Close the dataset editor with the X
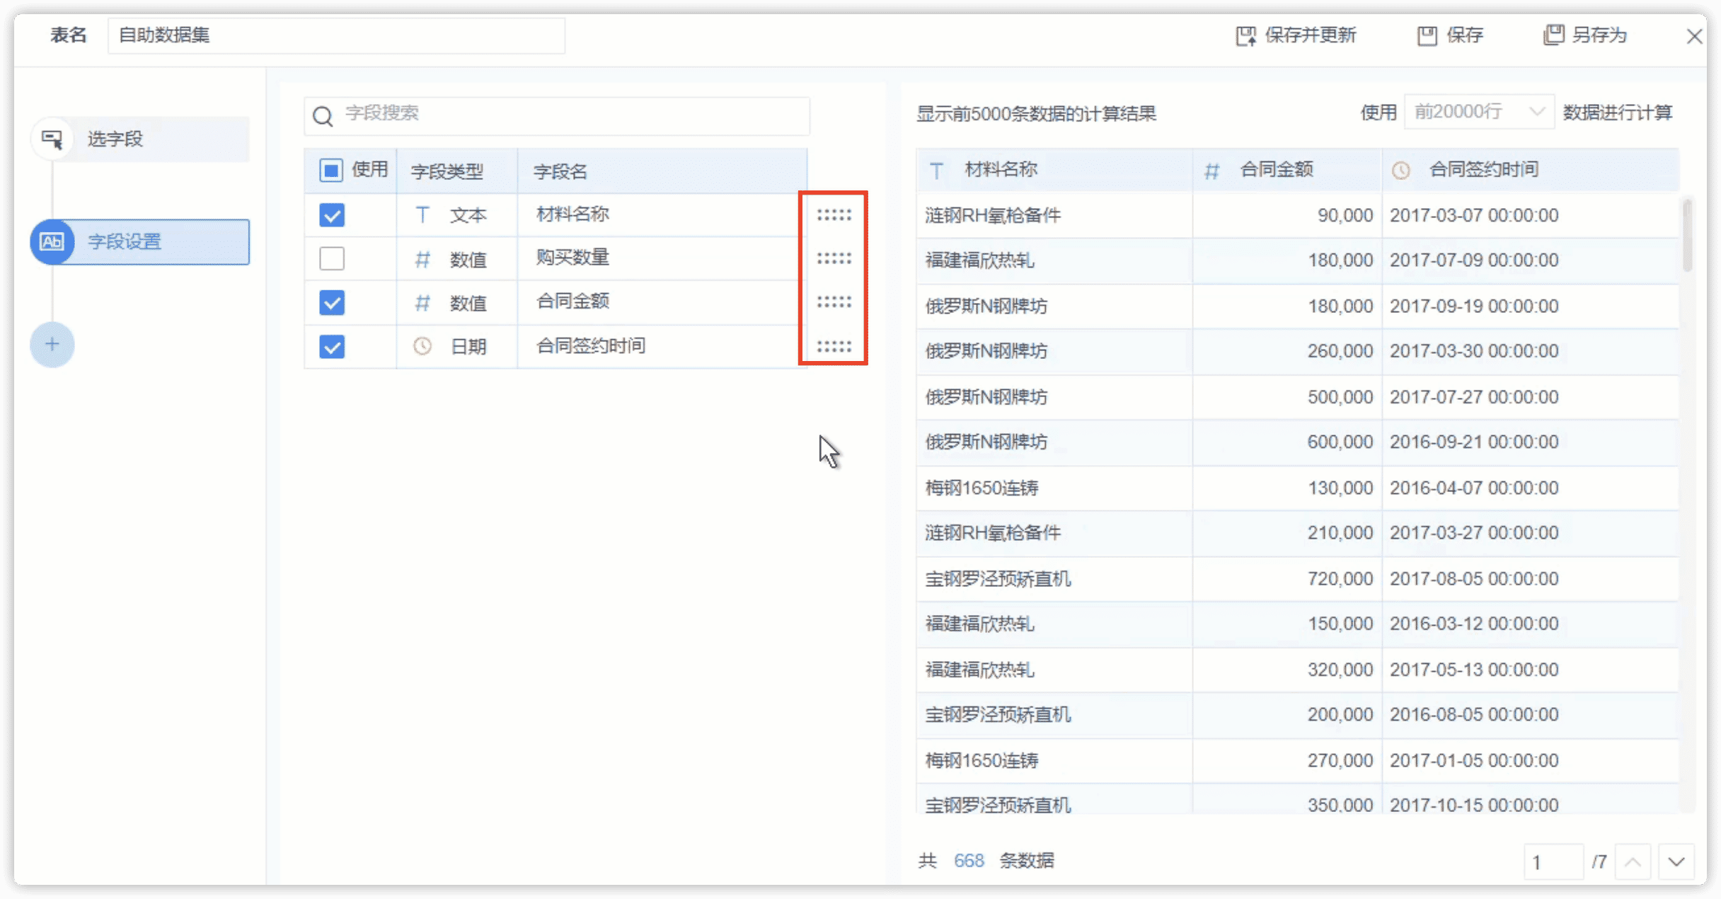The height and width of the screenshot is (899, 1721). point(1694,36)
